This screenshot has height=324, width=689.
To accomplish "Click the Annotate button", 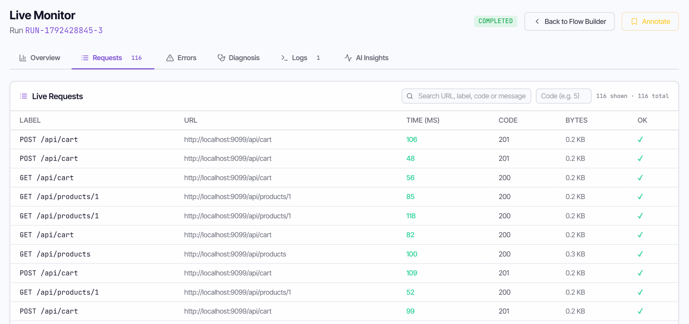I will [x=650, y=22].
